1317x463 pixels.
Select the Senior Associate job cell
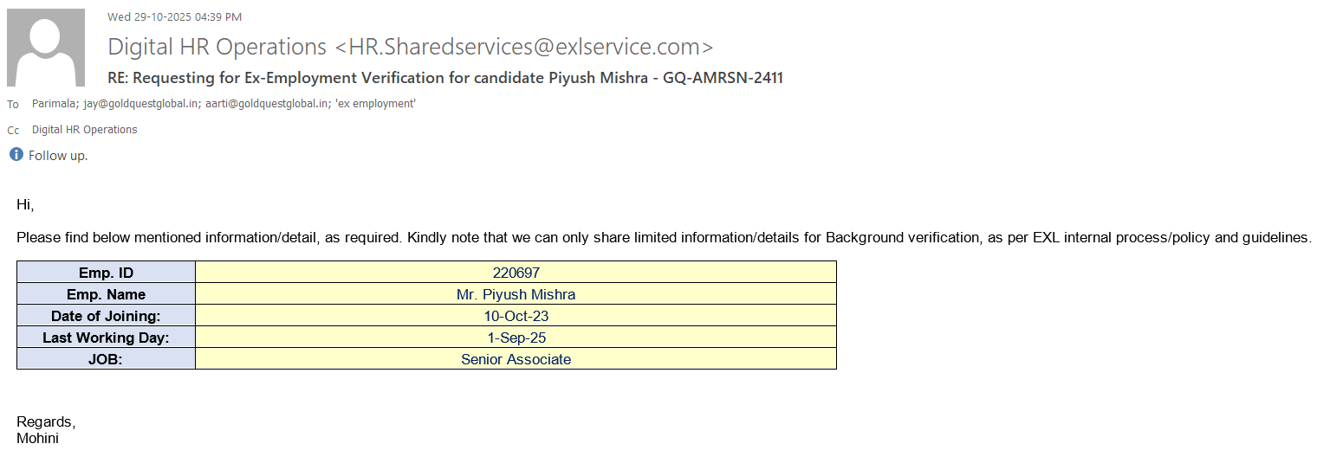tap(516, 359)
